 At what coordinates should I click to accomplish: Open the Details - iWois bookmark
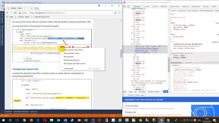point(23,17)
